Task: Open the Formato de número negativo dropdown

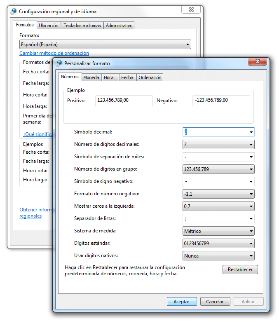Action: pyautogui.click(x=251, y=194)
